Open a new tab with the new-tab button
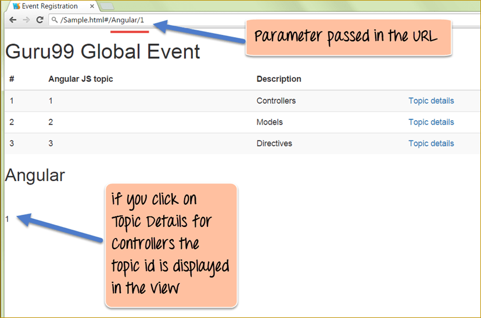This screenshot has width=481, height=318. click(107, 6)
